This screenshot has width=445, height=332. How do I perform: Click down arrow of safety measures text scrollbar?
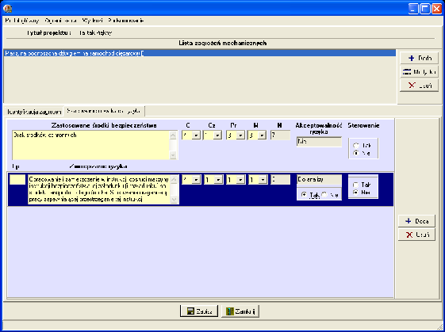point(173,155)
